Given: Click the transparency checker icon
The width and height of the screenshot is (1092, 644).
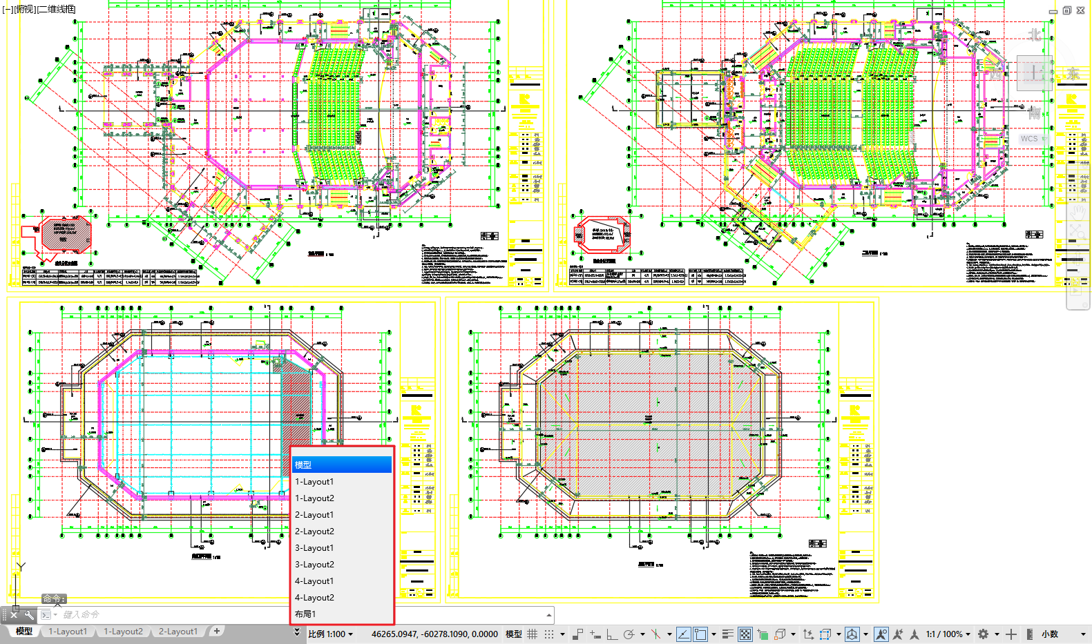Looking at the screenshot, I should (x=745, y=634).
